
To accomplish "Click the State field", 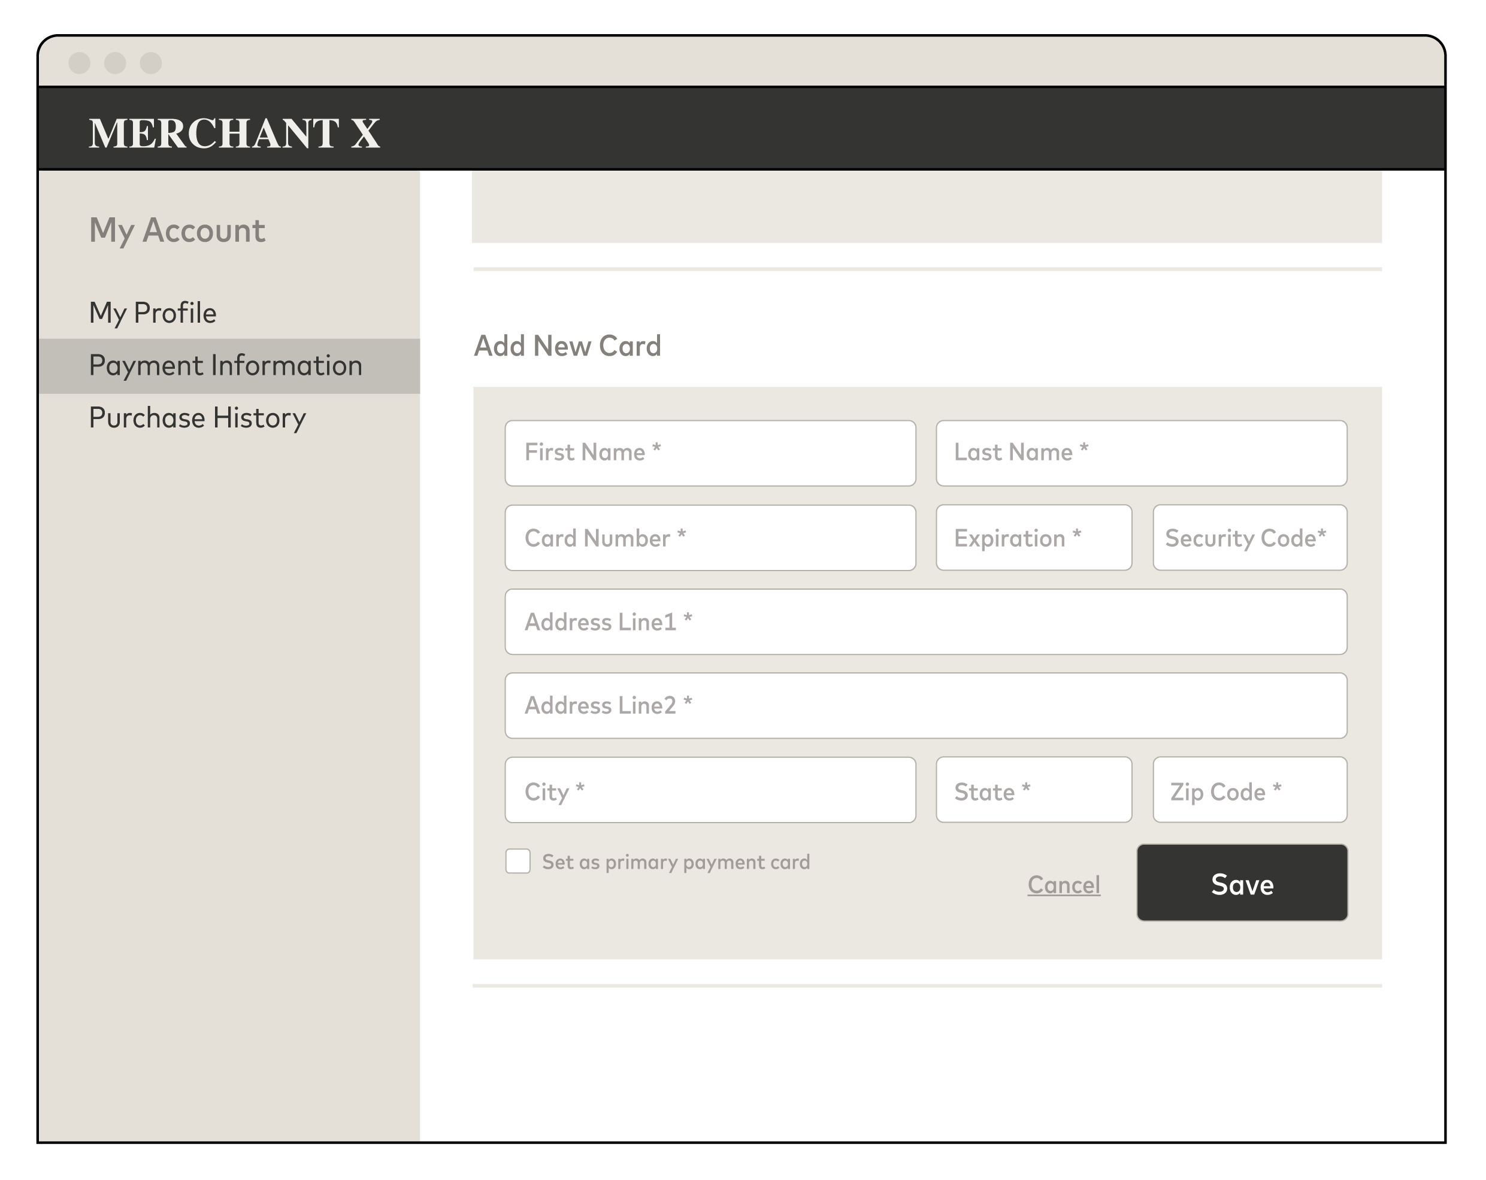I will [x=1033, y=790].
